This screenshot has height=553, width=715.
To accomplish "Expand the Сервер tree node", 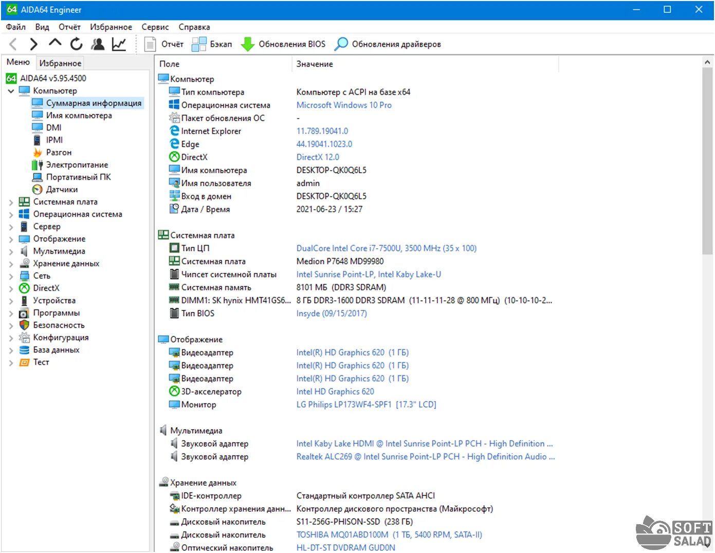I will [x=11, y=227].
